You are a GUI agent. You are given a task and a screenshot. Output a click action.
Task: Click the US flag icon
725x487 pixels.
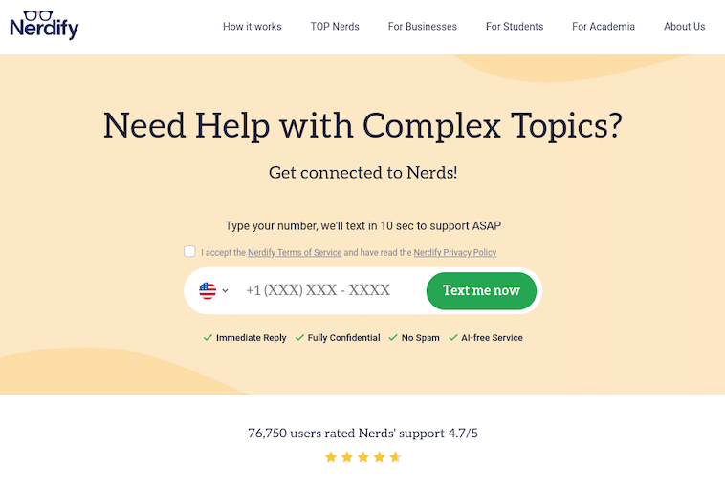click(208, 290)
